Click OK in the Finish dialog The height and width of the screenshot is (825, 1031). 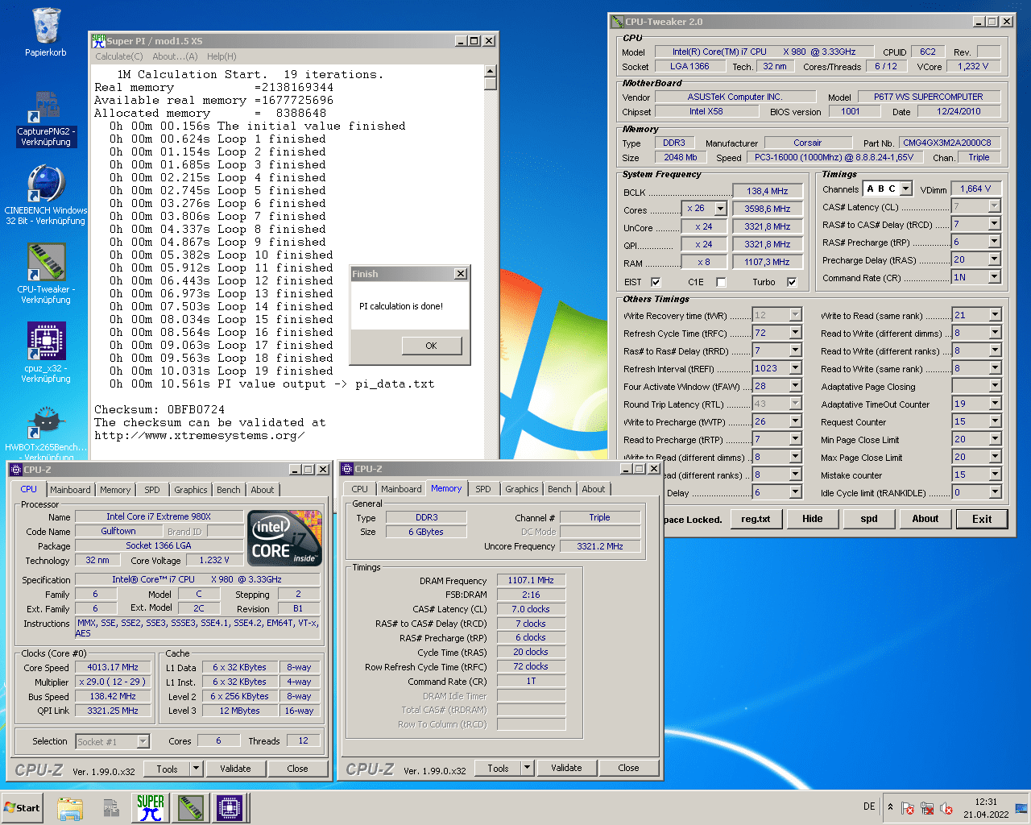432,346
